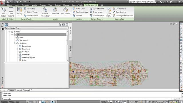Collapse the Surfaces tree node

pos(9,32)
